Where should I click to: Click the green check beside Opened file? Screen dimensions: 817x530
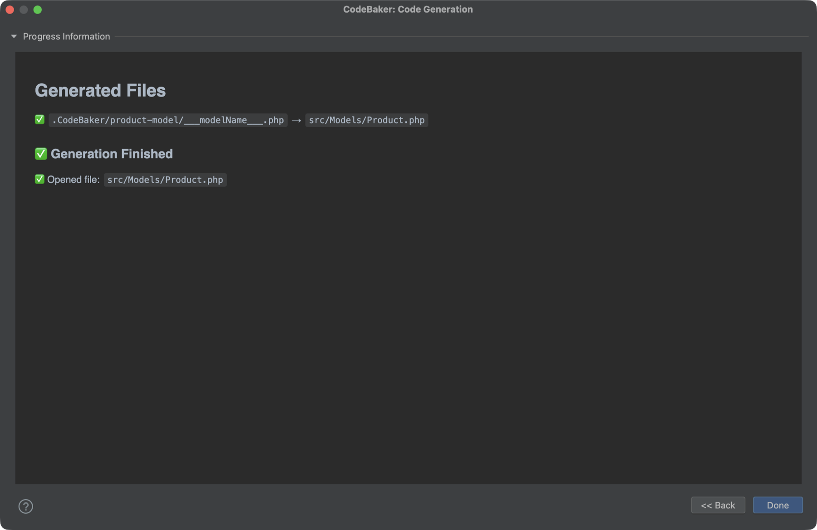point(39,179)
